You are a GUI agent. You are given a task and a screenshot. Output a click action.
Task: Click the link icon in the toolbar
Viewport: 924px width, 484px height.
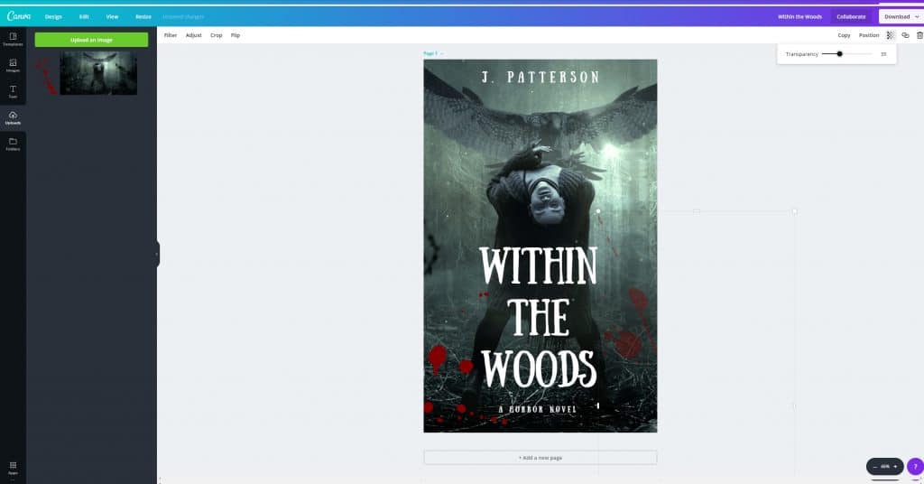[x=905, y=35]
